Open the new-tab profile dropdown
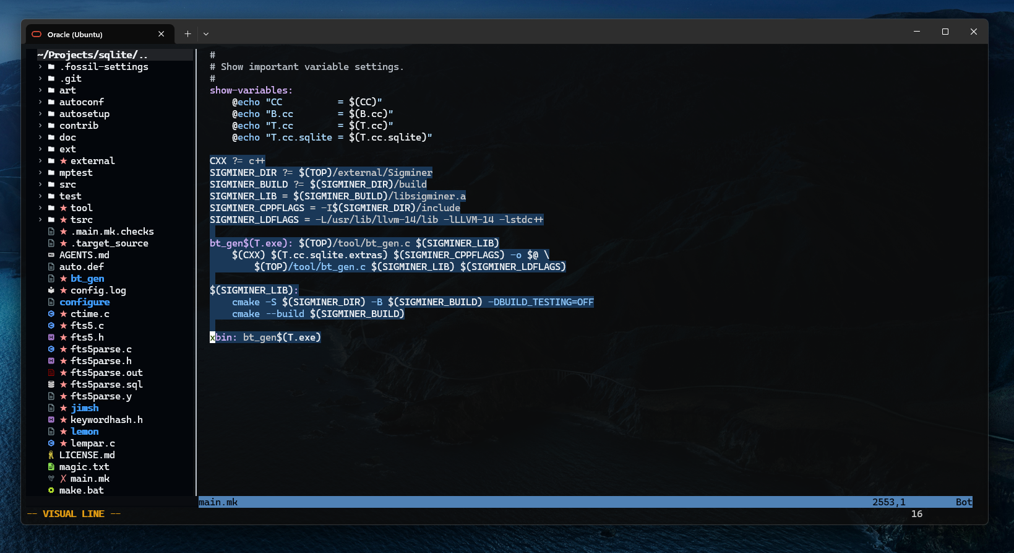 pyautogui.click(x=206, y=34)
